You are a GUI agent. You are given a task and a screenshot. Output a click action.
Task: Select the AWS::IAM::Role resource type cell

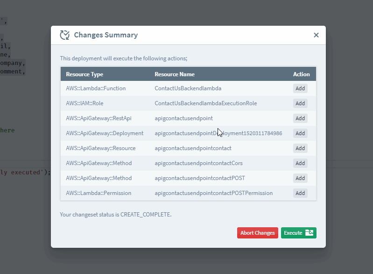pos(84,103)
